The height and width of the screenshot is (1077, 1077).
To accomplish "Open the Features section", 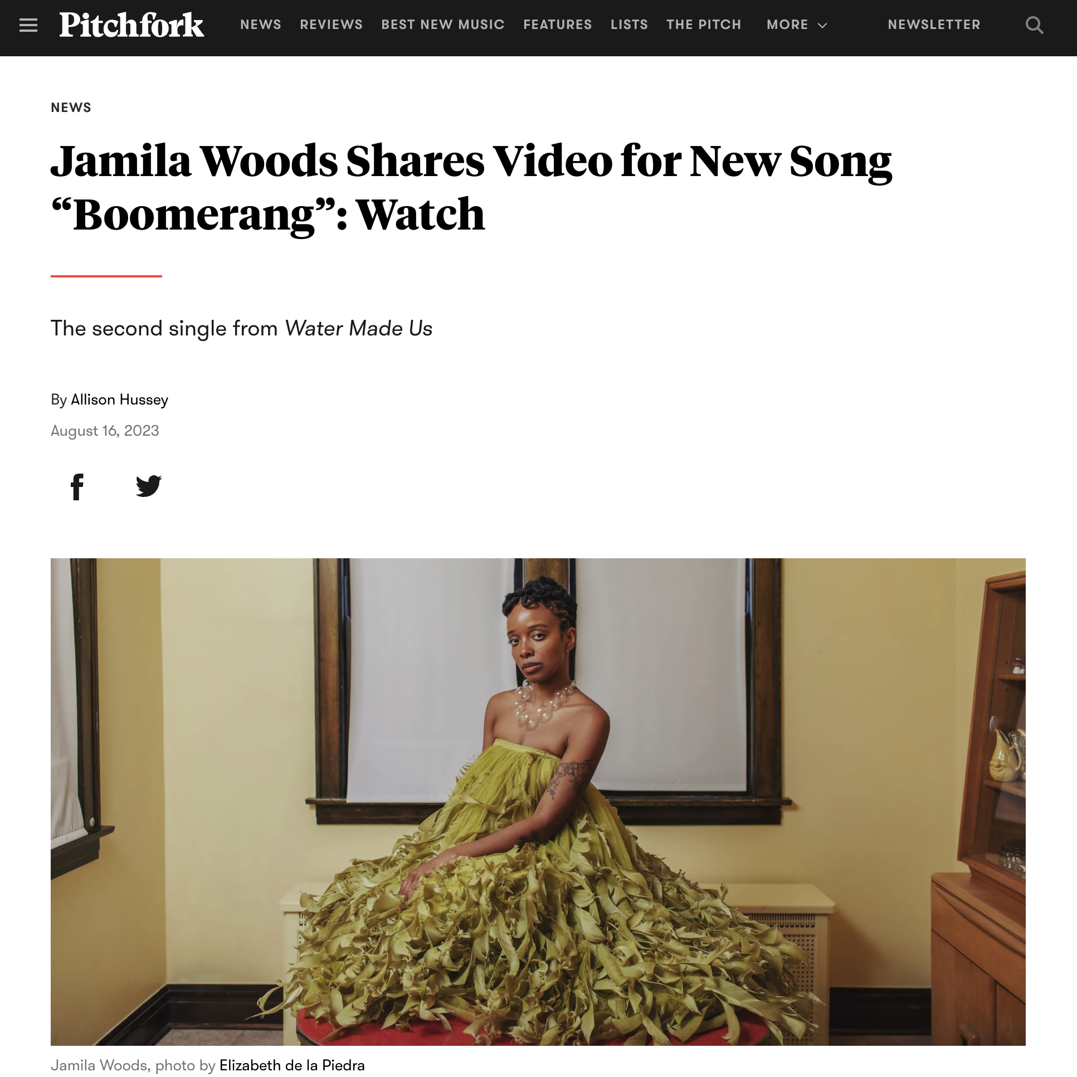I will 558,25.
